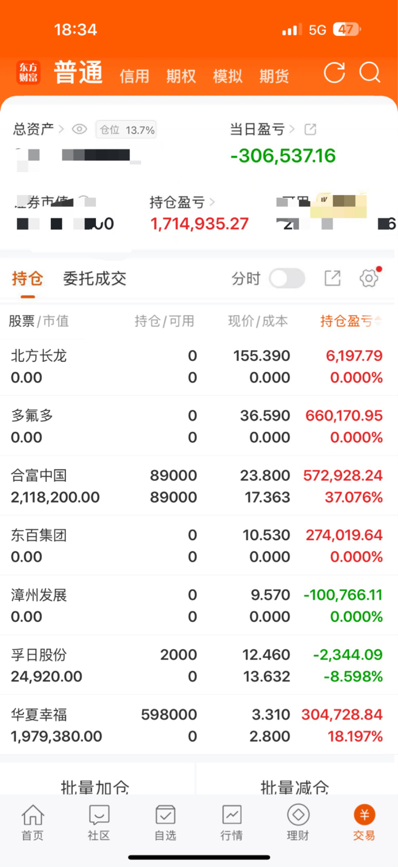Open 合富中国 holding row
Viewport: 398px width, 867px height.
199,486
